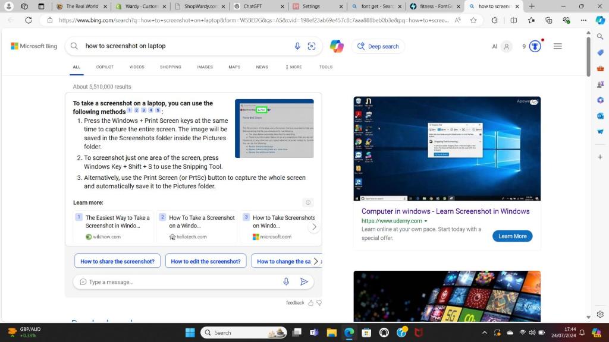Click the Learn More ad button
The width and height of the screenshot is (609, 342).
pos(512,236)
